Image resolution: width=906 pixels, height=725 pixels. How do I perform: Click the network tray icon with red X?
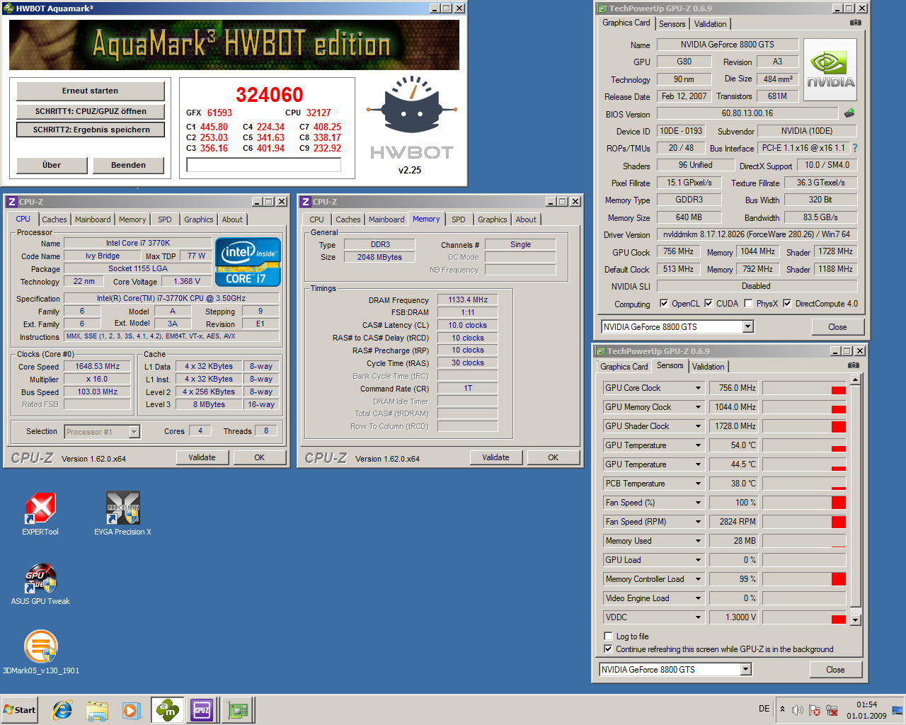point(832,710)
